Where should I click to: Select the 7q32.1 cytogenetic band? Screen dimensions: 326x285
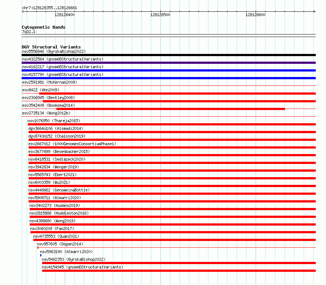168,36
